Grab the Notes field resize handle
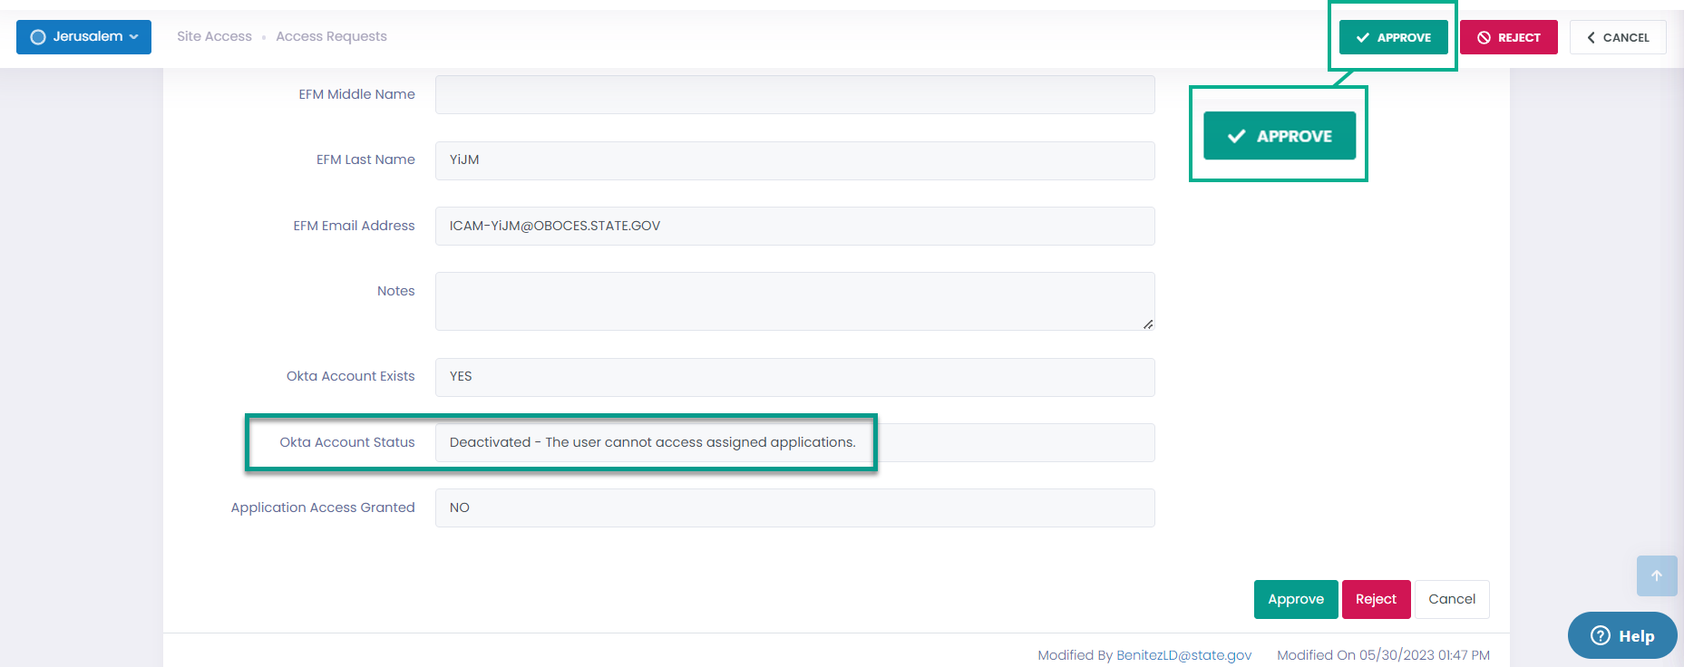The width and height of the screenshot is (1684, 667). coord(1148,324)
